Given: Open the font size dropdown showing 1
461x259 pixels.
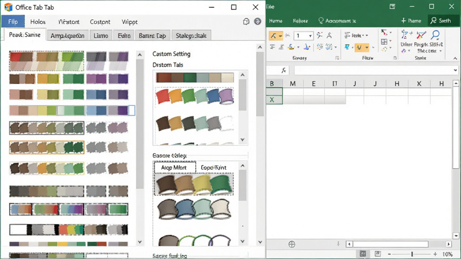Looking at the screenshot, I should tap(310, 36).
